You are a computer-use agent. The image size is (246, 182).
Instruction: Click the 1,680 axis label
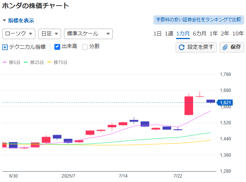(x=226, y=90)
